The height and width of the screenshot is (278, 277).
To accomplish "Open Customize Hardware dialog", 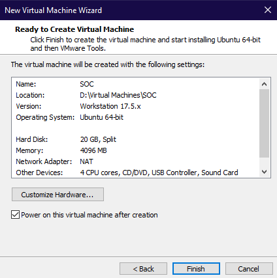I will [x=57, y=195].
